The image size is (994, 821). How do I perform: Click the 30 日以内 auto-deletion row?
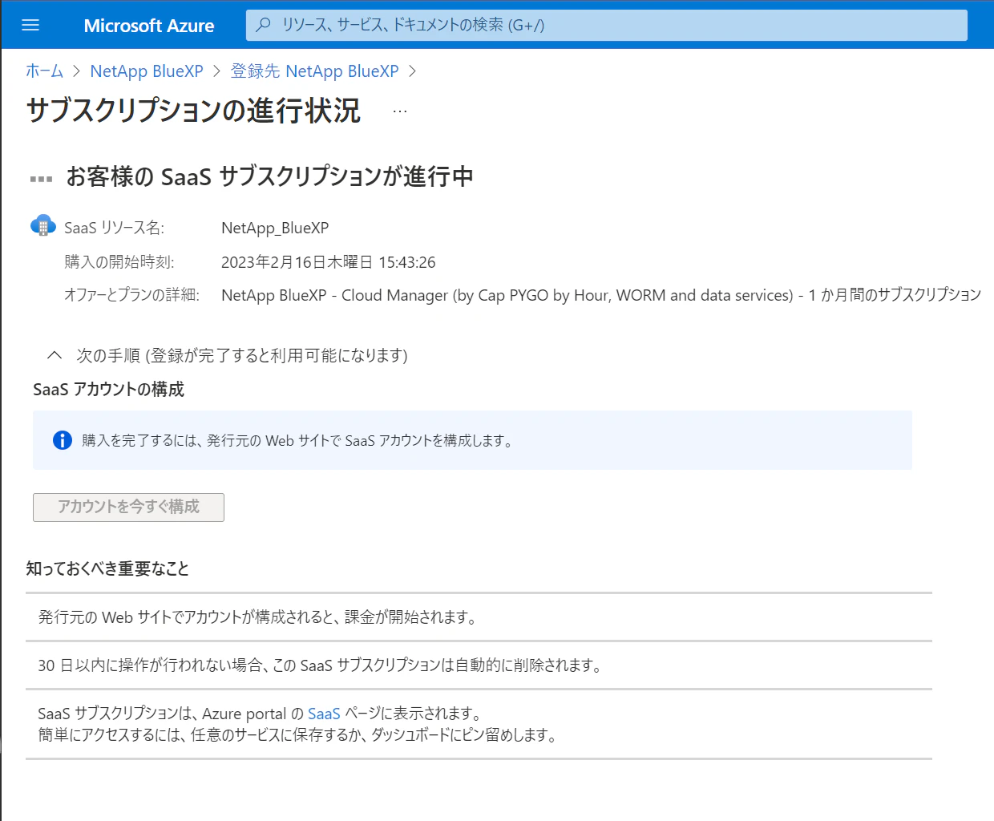pyautogui.click(x=479, y=665)
